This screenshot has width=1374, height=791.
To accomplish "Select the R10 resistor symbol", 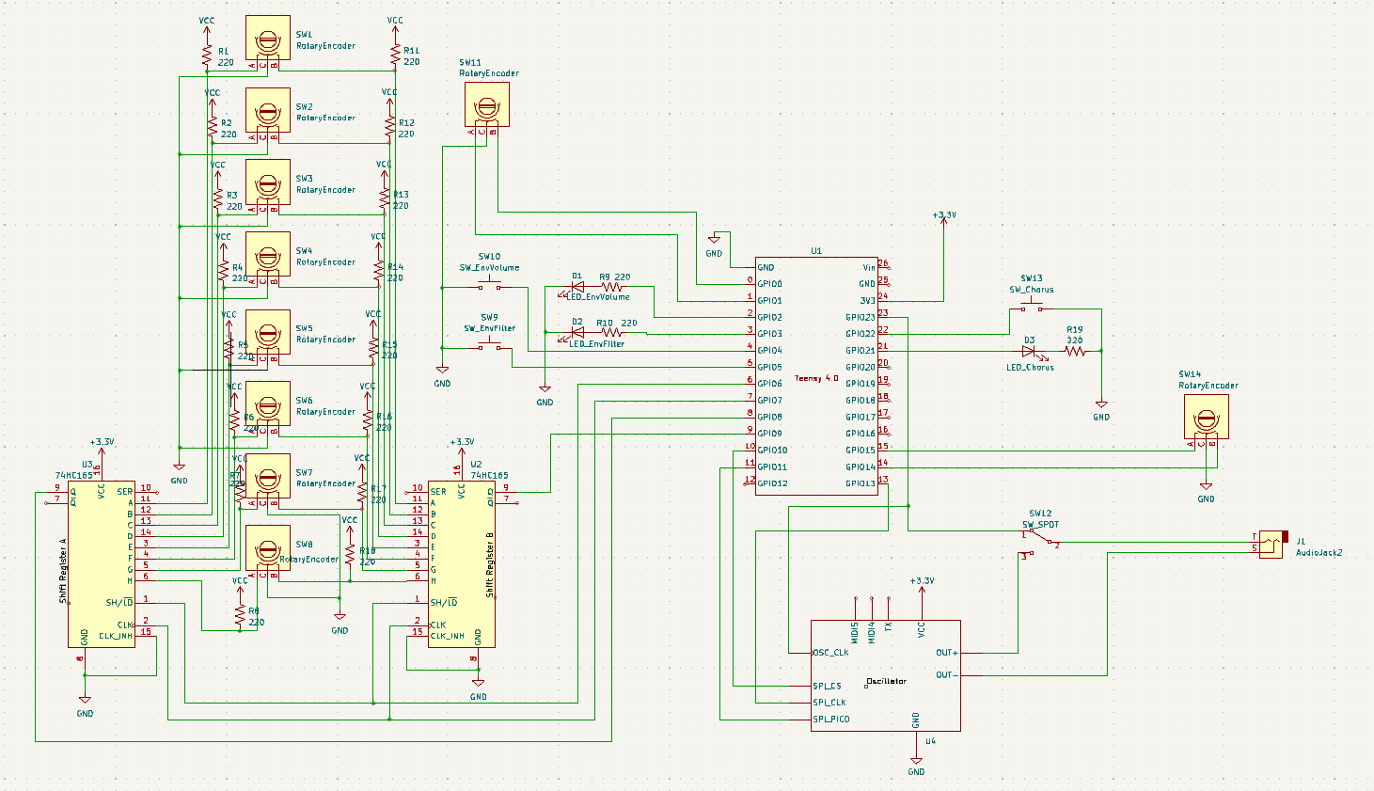I will [611, 332].
